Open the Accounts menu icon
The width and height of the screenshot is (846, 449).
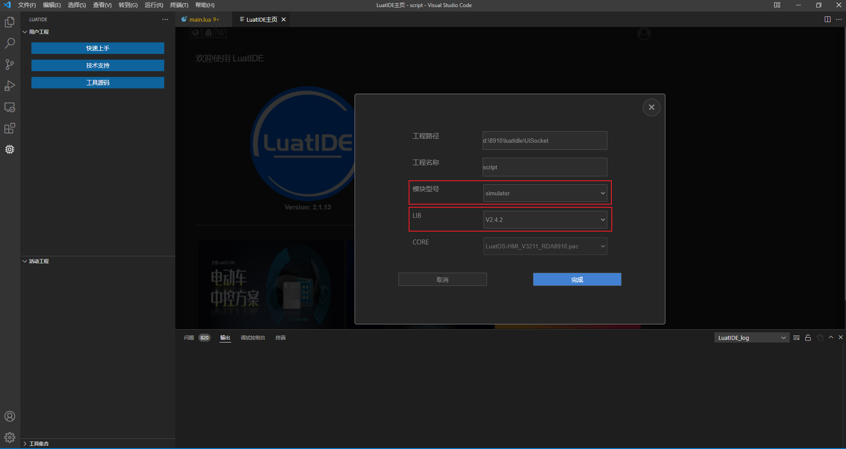point(10,416)
